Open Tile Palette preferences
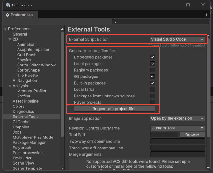The width and height of the screenshot is (213, 173). (x=28, y=75)
